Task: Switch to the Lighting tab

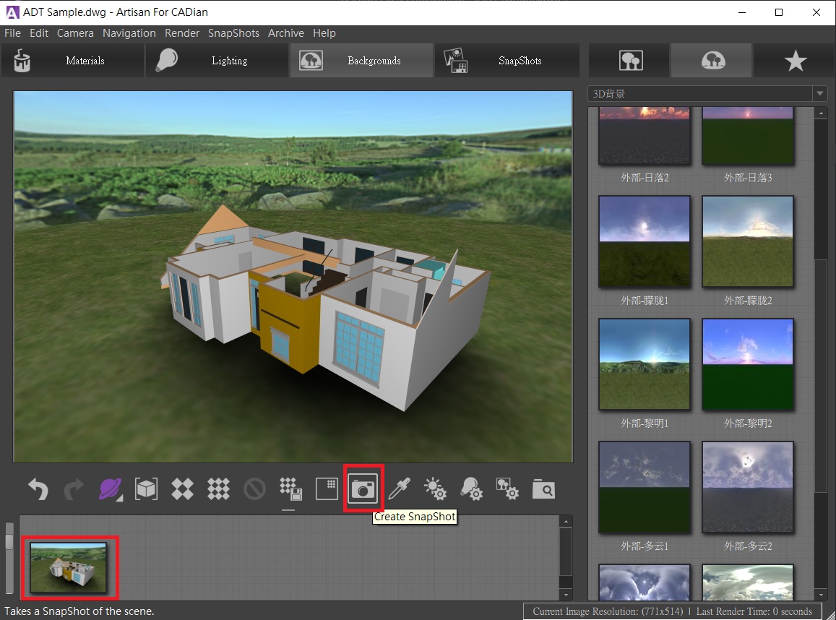Action: [217, 61]
